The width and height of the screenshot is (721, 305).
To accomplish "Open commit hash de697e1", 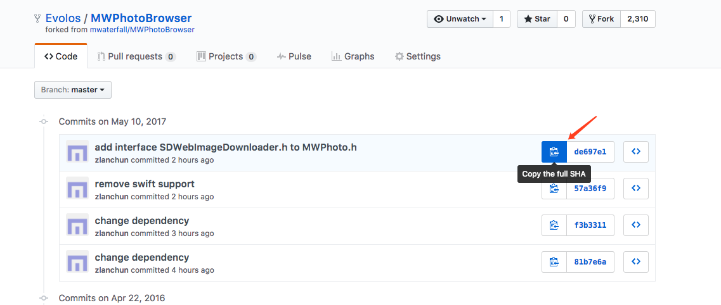I will pos(590,152).
